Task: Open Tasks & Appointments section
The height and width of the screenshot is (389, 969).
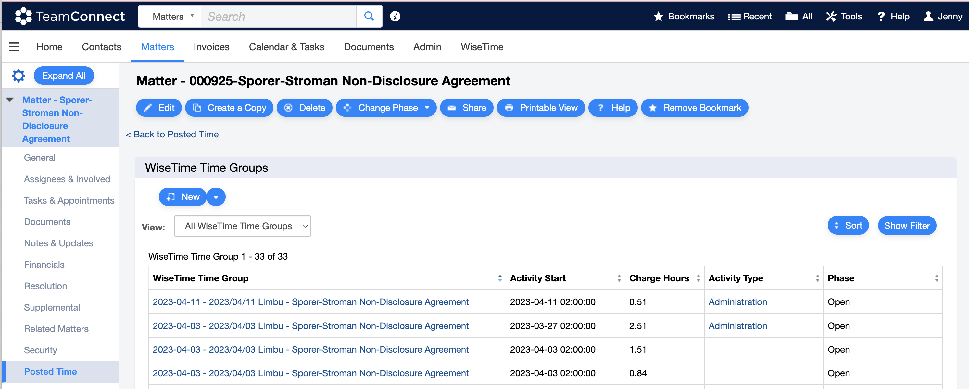Action: [x=69, y=201]
